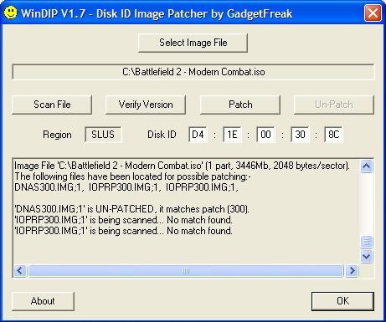Click the horizontal scrollbar thumb in log
The width and height of the screenshot is (386, 322).
coord(185,270)
